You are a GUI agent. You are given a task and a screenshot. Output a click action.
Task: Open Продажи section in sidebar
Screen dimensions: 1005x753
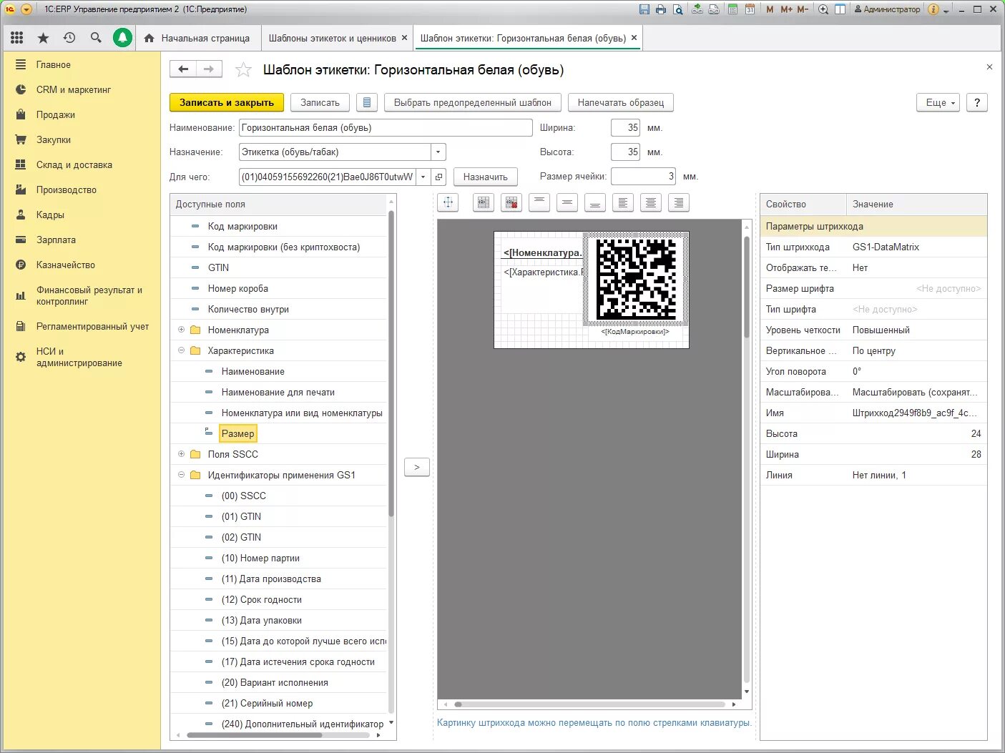[56, 114]
